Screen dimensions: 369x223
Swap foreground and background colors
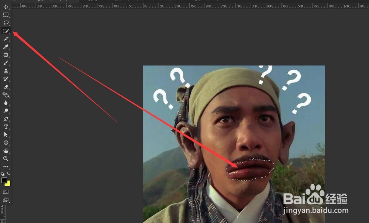(8, 174)
